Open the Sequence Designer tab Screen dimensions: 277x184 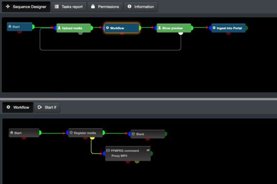26,7
